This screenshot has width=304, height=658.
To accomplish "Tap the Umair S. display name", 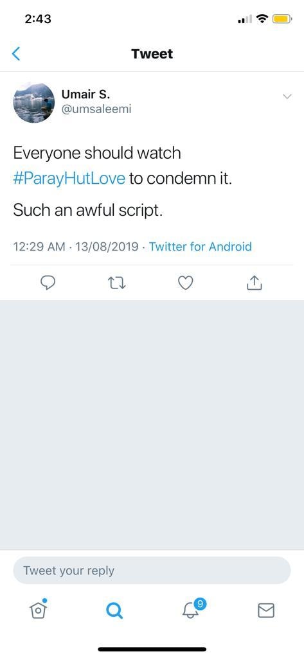I will click(86, 94).
